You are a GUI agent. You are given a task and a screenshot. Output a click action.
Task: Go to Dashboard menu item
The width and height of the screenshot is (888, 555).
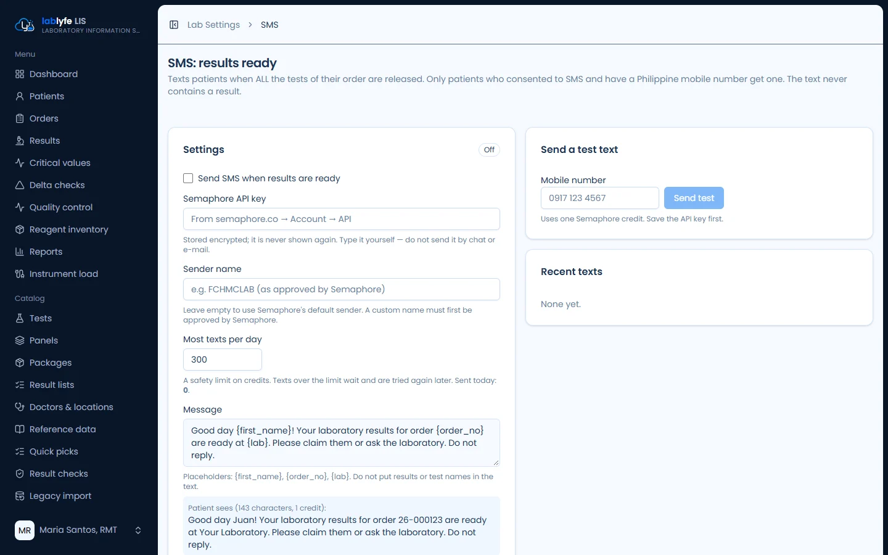[79, 74]
